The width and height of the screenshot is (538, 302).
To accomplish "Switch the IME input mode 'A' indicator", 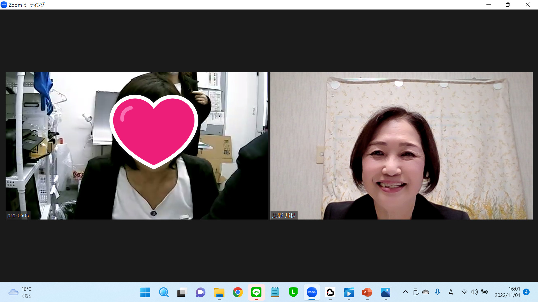I will (x=451, y=292).
